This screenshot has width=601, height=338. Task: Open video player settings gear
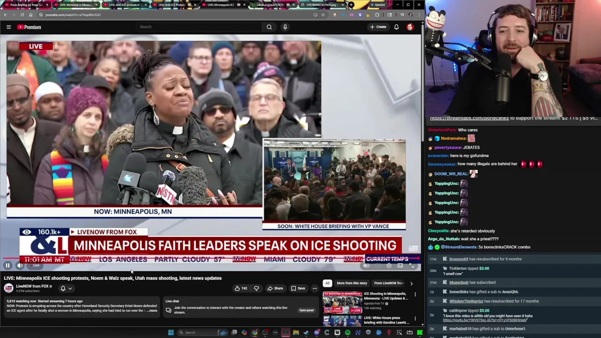pyautogui.click(x=389, y=265)
